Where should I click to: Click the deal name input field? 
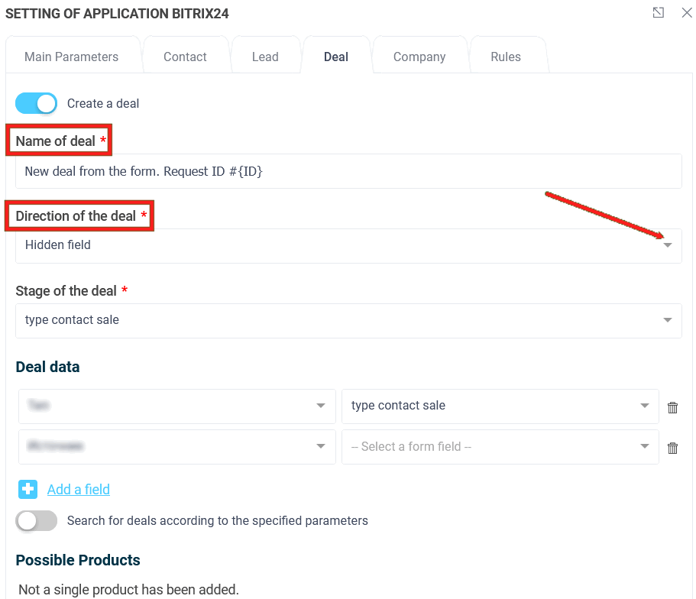(348, 170)
